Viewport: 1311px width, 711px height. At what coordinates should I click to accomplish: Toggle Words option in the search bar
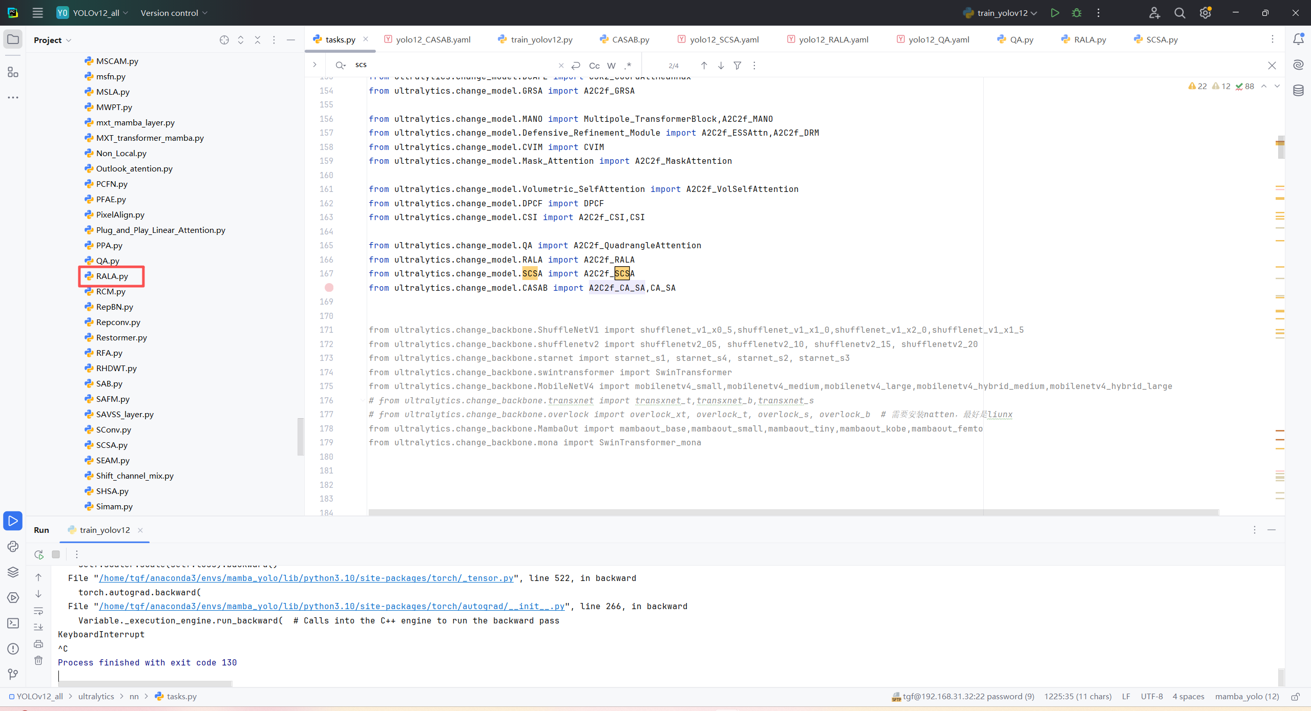pyautogui.click(x=611, y=66)
